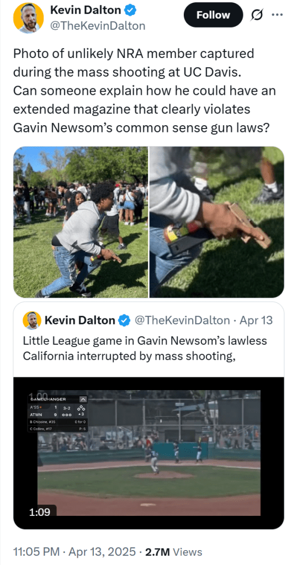Screen dimensions: 297x565
Task: Collapse the GameChanger scoreboard chevron
Action: coord(83,399)
